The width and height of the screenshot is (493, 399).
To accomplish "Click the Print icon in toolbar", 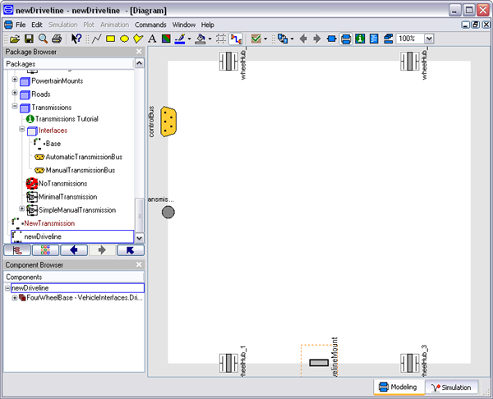I will (56, 39).
